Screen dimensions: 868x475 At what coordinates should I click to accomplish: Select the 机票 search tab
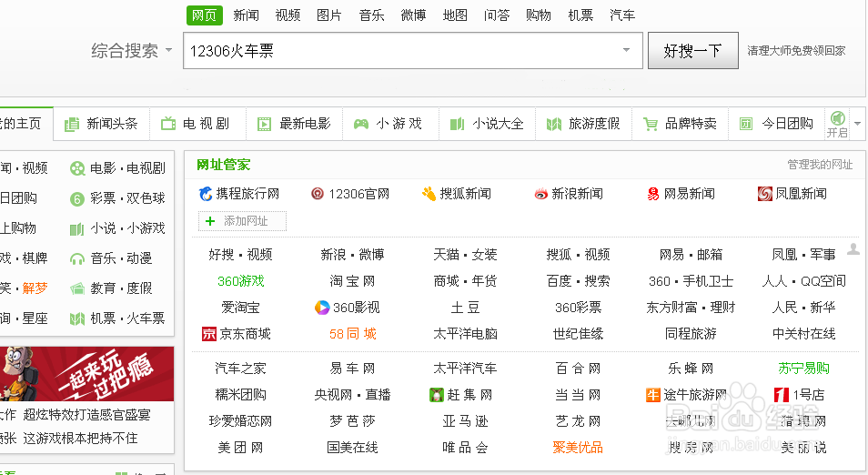click(x=580, y=15)
